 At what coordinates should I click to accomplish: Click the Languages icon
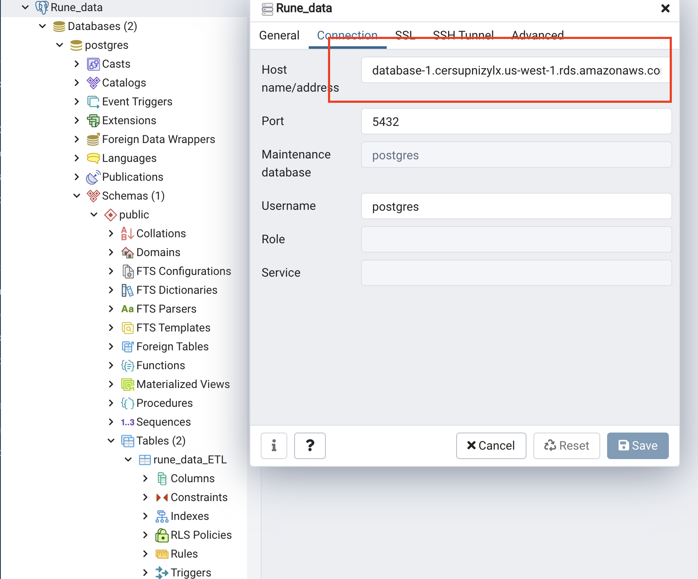(93, 158)
